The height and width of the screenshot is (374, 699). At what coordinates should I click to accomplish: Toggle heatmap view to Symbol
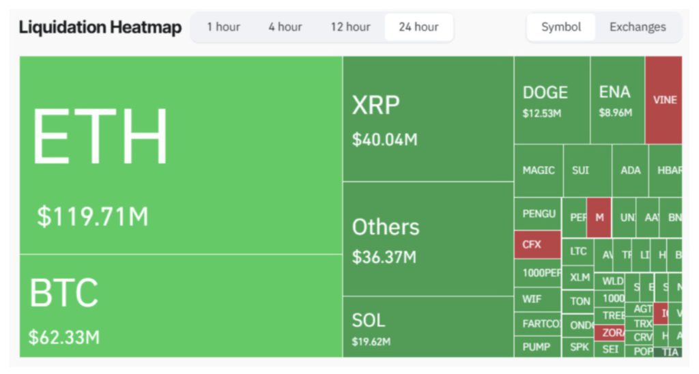(x=560, y=27)
